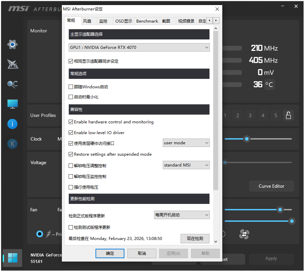Switch to the 风扇 tab
305x272 pixels.
[x=87, y=21]
